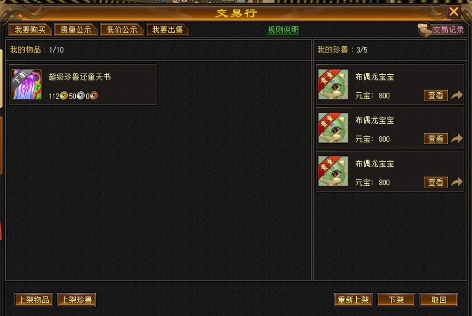
Task: Click the share arrow beside second 布偶龙宝宝
Action: pyautogui.click(x=457, y=139)
